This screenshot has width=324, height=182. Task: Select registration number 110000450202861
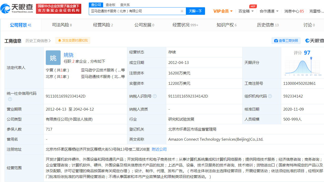pos(299,83)
